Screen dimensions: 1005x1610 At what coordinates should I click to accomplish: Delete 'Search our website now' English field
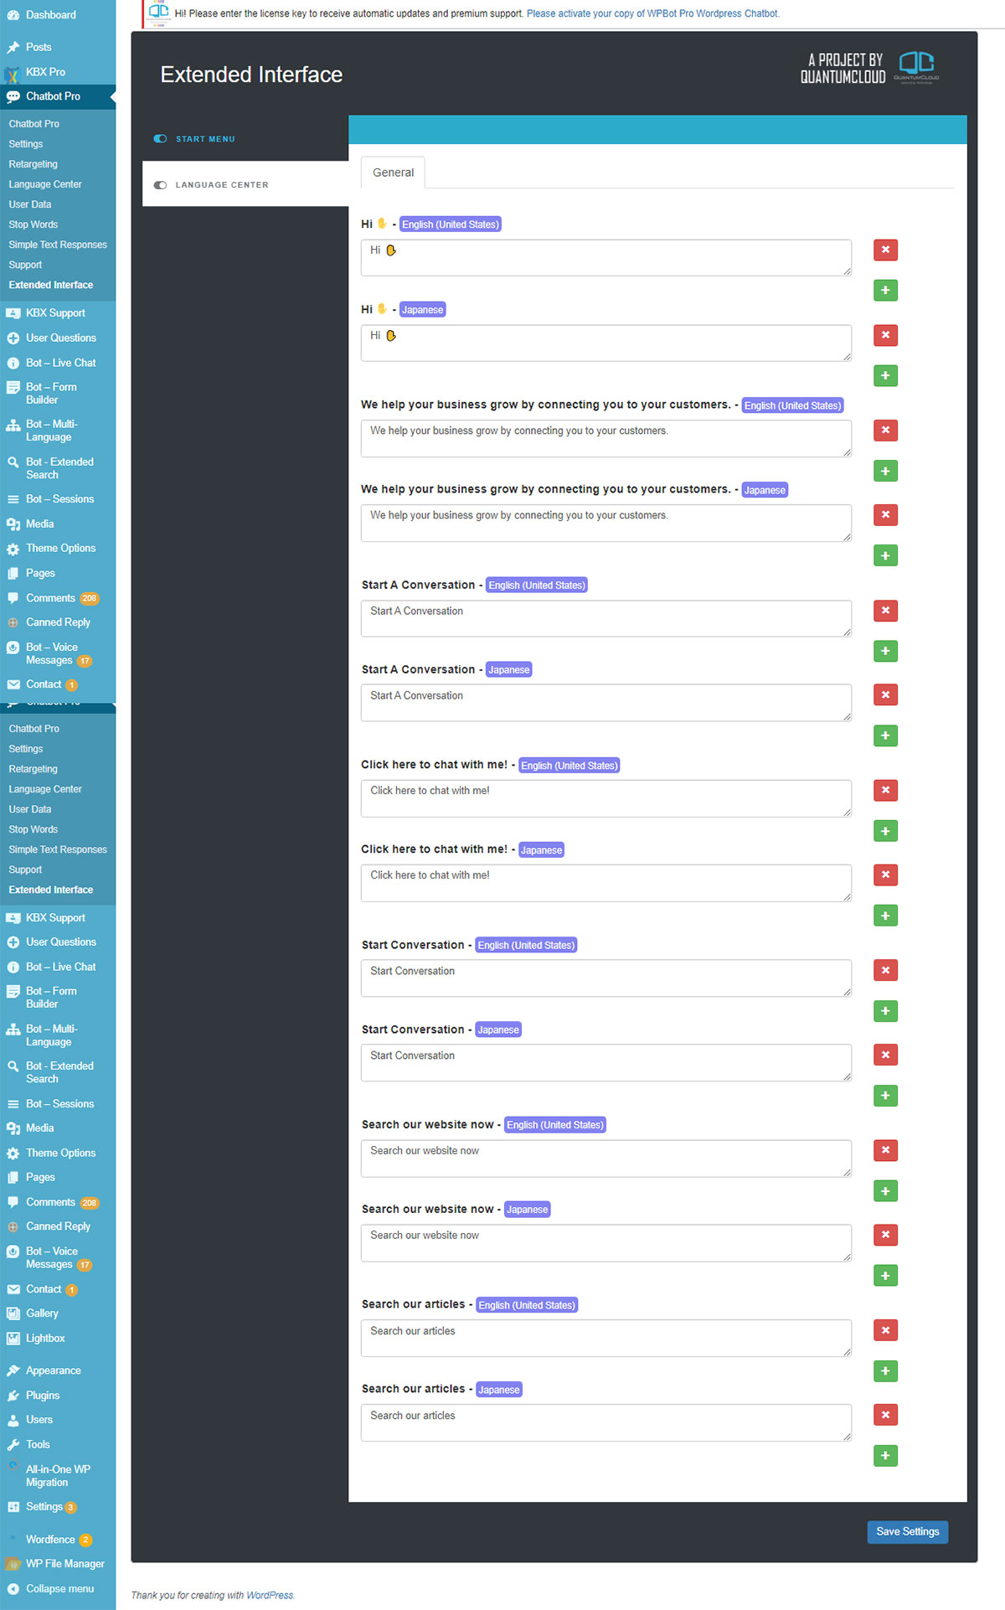coord(885,1151)
